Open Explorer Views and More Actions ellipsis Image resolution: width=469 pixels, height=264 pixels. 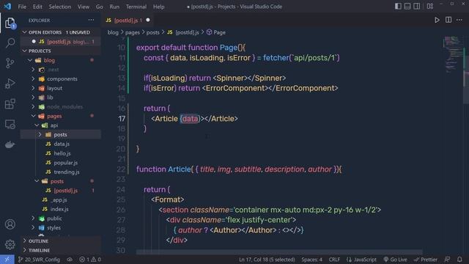click(x=91, y=20)
